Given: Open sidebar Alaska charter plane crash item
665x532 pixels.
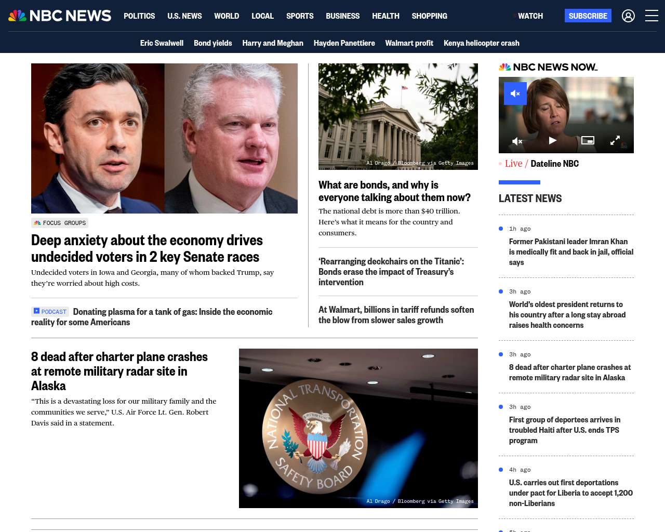Looking at the screenshot, I should point(570,373).
